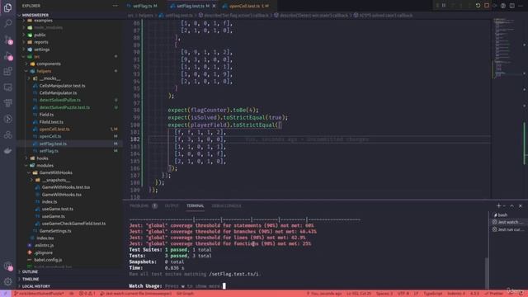
Task: Maximize the panel with the up chevron
Action: [x=511, y=205]
